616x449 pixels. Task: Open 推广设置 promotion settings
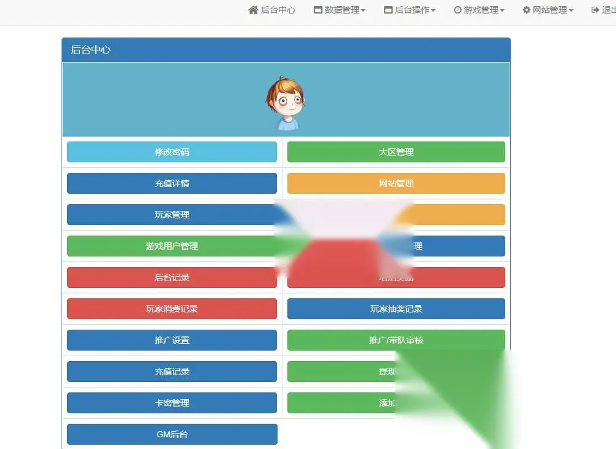point(172,340)
